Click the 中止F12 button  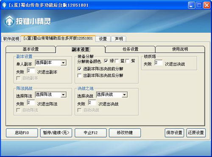pyautogui.click(x=91, y=133)
